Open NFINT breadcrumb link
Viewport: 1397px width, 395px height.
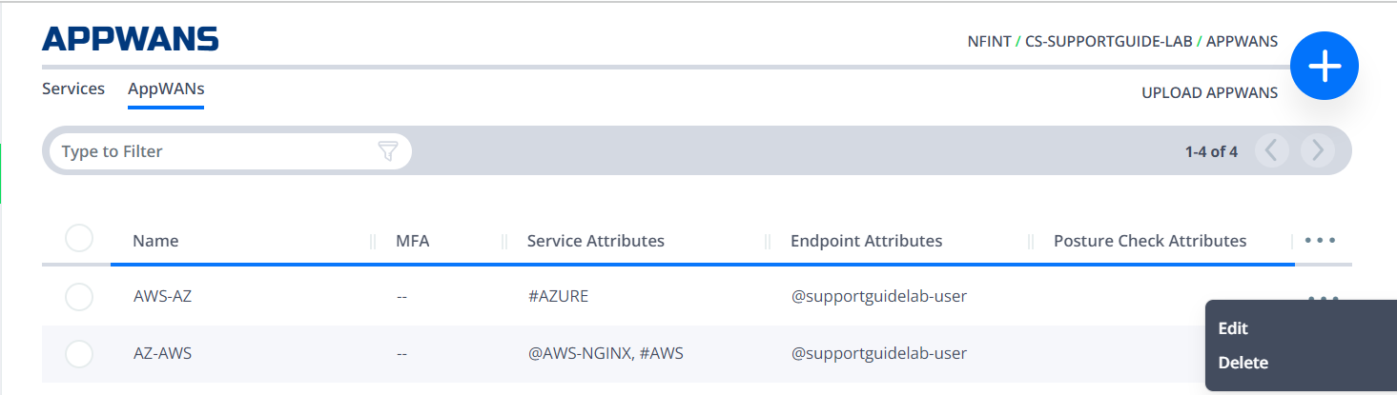(989, 42)
